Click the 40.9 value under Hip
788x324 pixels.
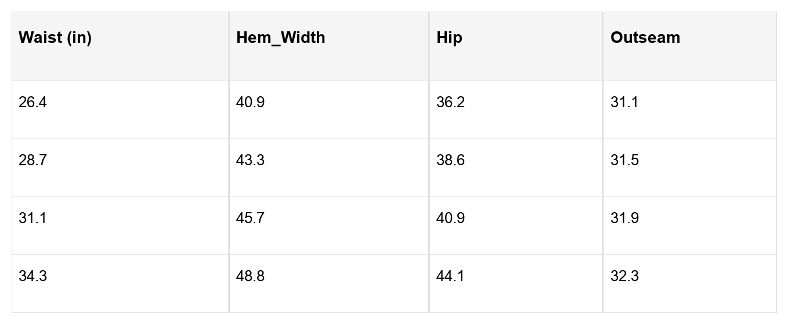pyautogui.click(x=450, y=219)
